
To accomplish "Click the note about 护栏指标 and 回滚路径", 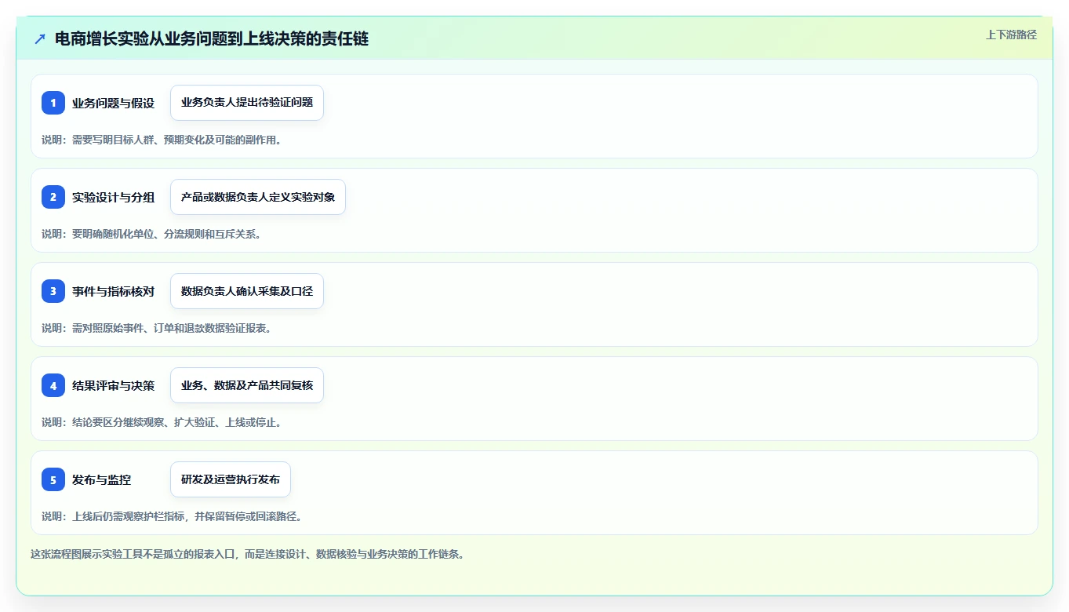I will (x=172, y=516).
